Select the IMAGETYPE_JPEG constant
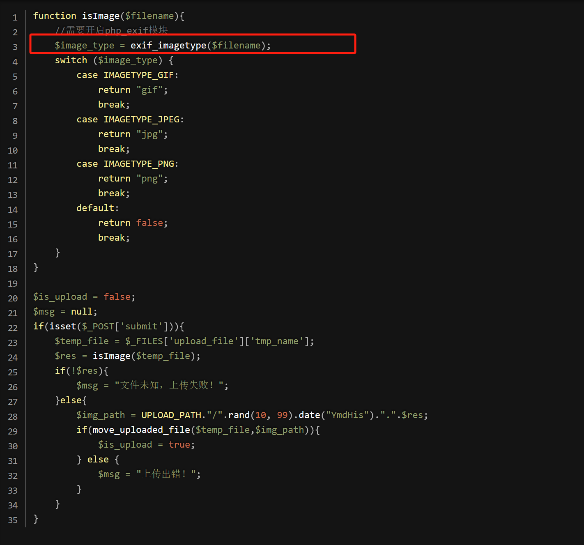Viewport: 584px width, 545px height. click(141, 120)
